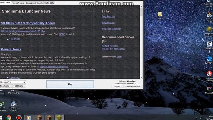
Task: Open the Muzycka folder on the desktop
Action: tap(160, 16)
